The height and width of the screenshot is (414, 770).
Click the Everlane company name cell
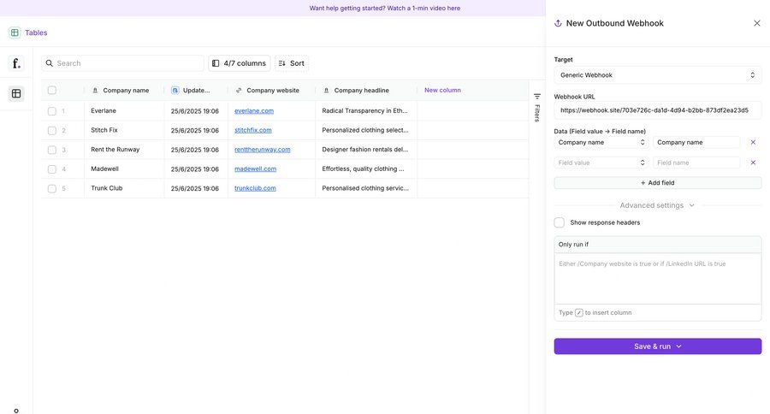124,111
